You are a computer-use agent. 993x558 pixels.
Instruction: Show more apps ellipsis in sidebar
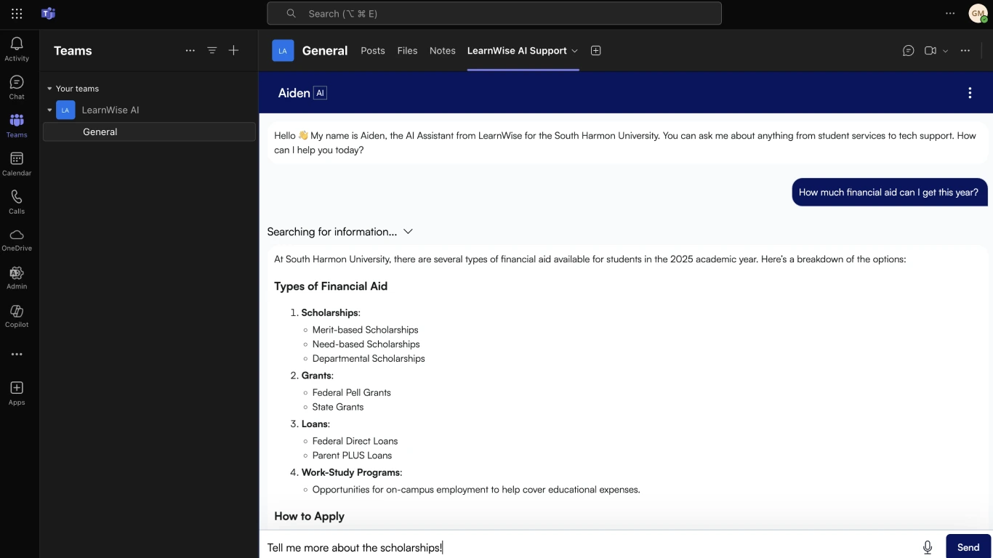(17, 355)
